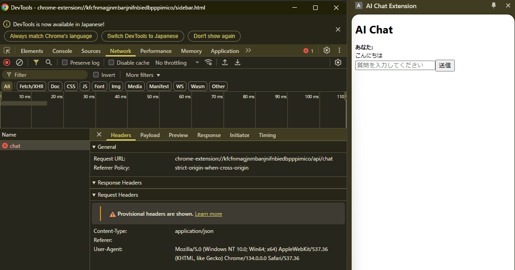Switch to the Console panel
Screen dimensions: 515x270
[x=62, y=51]
